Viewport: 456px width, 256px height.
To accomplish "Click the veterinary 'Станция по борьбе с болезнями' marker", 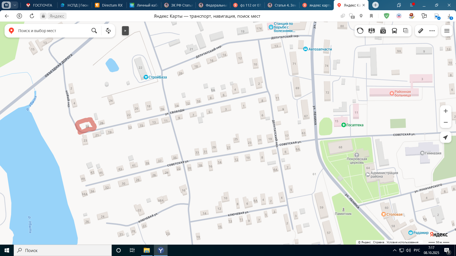I will tap(281, 27).
